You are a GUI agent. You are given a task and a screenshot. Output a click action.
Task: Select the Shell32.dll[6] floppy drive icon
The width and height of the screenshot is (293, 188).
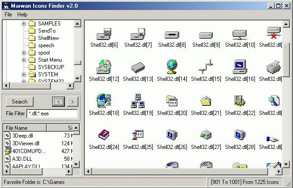(104, 34)
